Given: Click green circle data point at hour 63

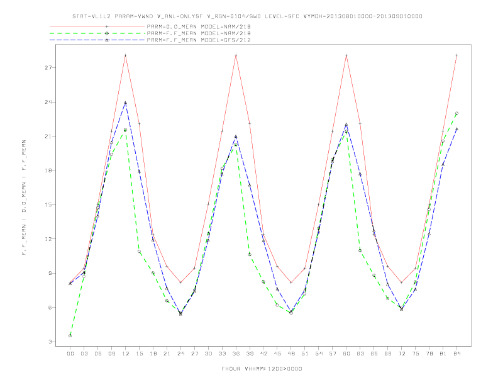Looking at the screenshot, I should (x=360, y=250).
